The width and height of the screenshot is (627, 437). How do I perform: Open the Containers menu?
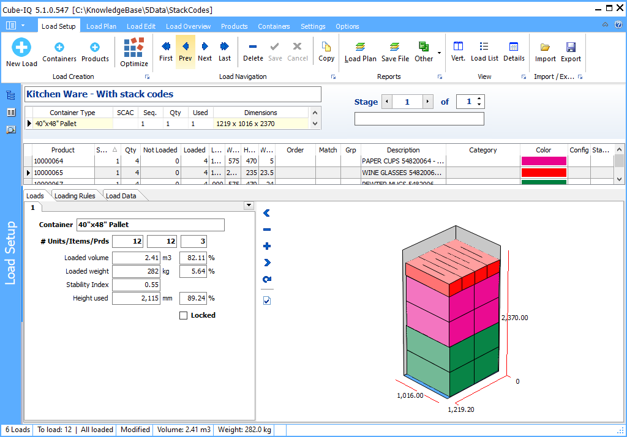274,26
